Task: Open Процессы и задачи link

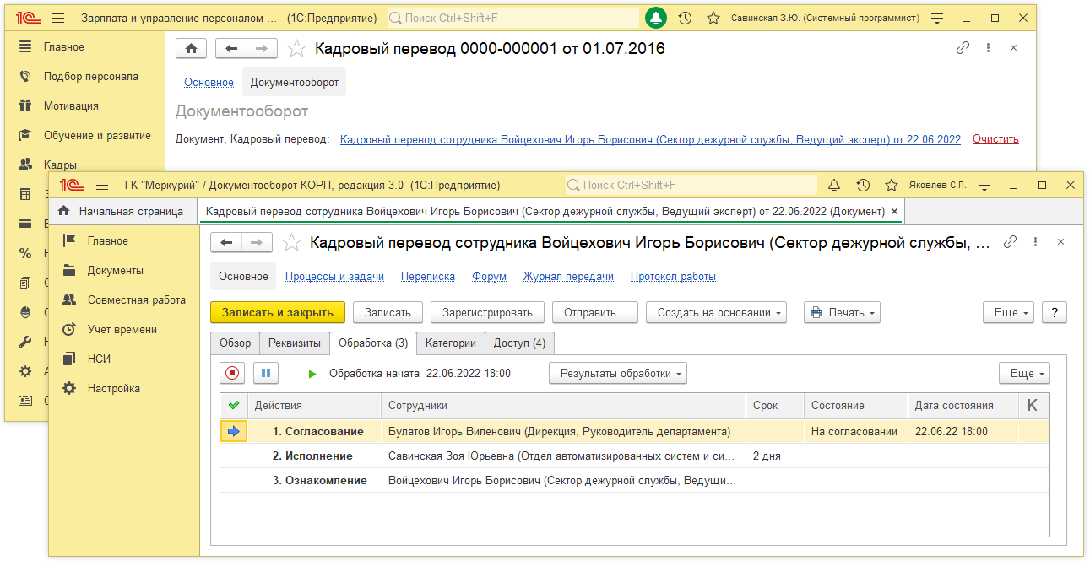Action: point(334,276)
